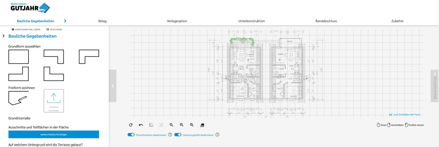Expand the Bauliche Gegebenheiten section chevron

pos(4,36)
